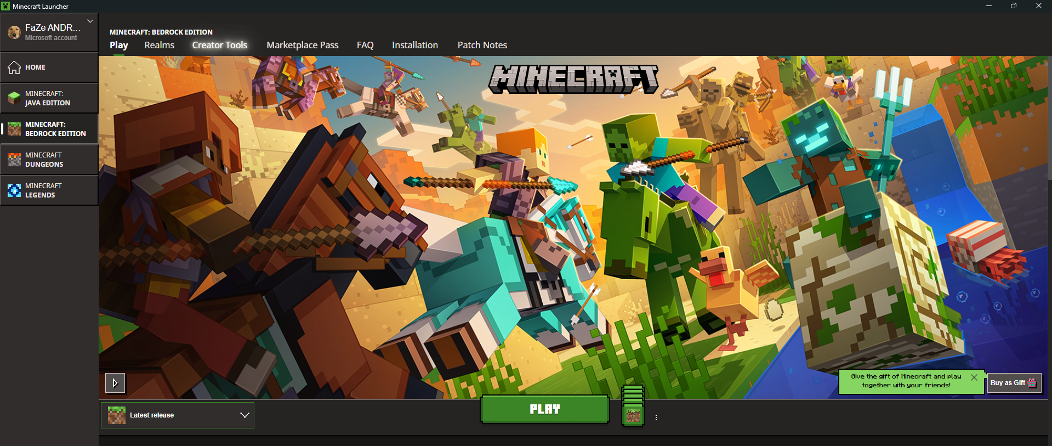Open the Creator Tools tab
This screenshot has height=446, width=1052.
coord(220,45)
